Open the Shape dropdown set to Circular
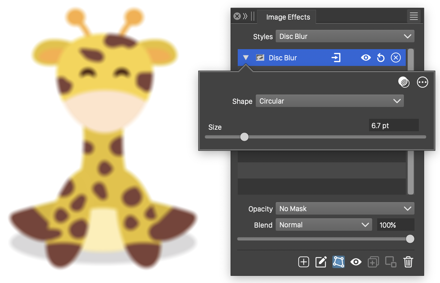 click(330, 101)
